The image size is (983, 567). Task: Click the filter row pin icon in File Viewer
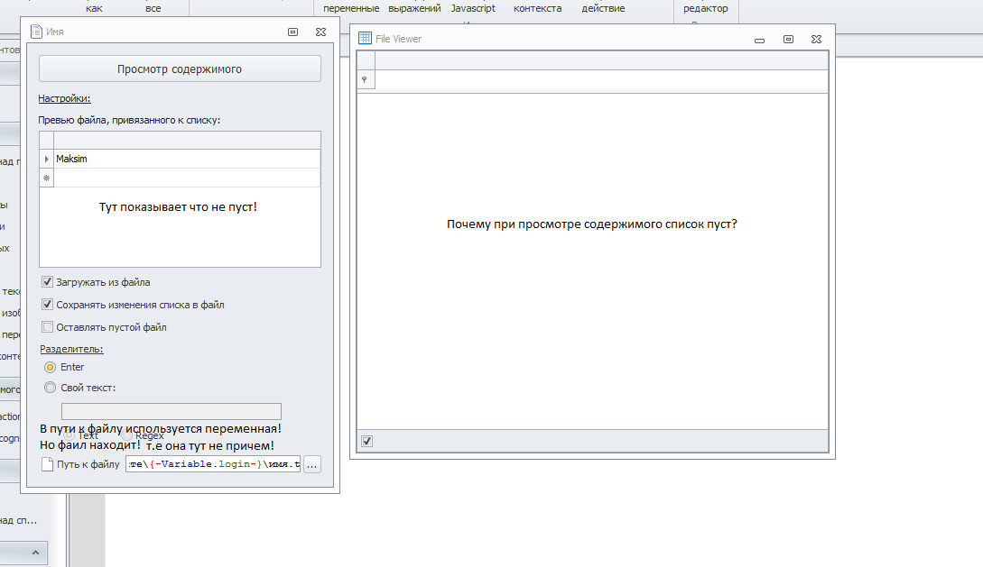365,80
